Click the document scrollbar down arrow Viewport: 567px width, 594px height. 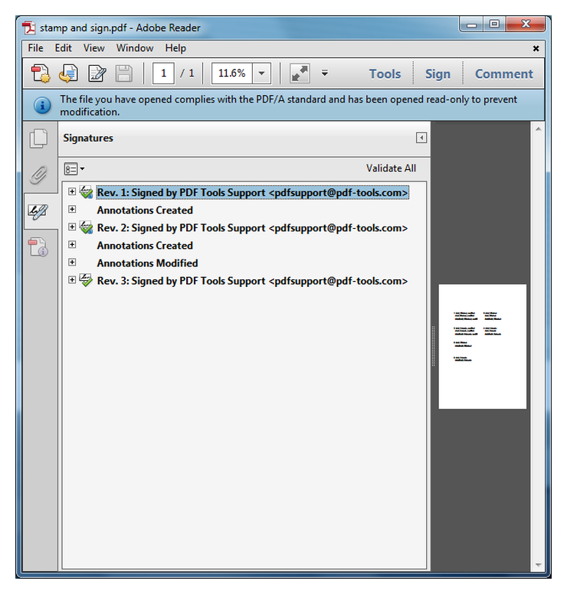[x=538, y=565]
